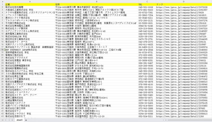
Task: Select address cell 〒870-0941 大分県
Action: [x=96, y=74]
